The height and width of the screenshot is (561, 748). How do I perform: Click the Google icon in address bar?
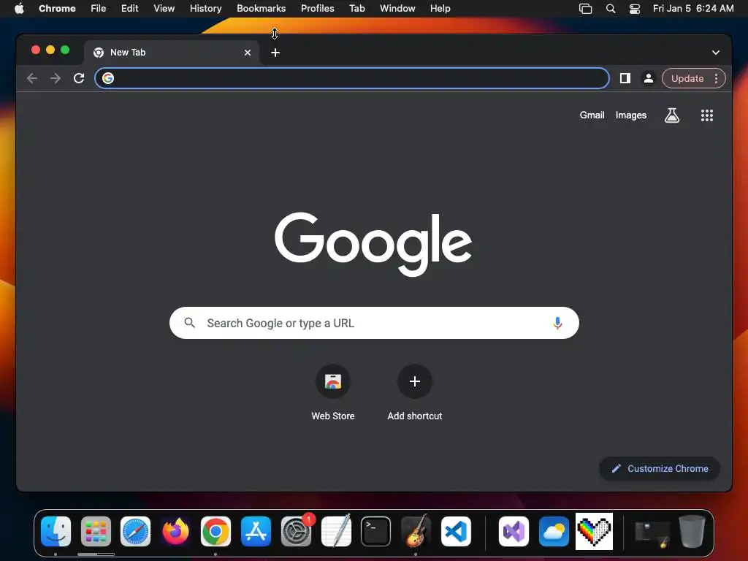[x=108, y=78]
